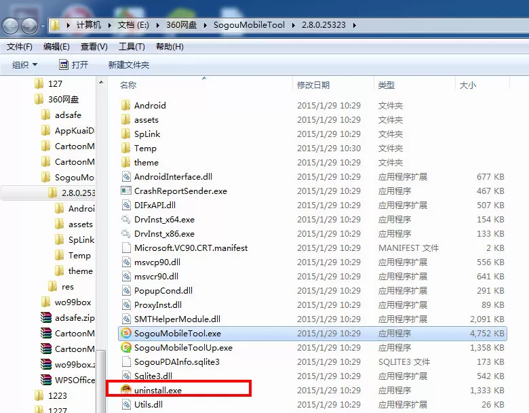
Task: Click the SogouMobileTool.exe application icon
Action: tap(126, 334)
